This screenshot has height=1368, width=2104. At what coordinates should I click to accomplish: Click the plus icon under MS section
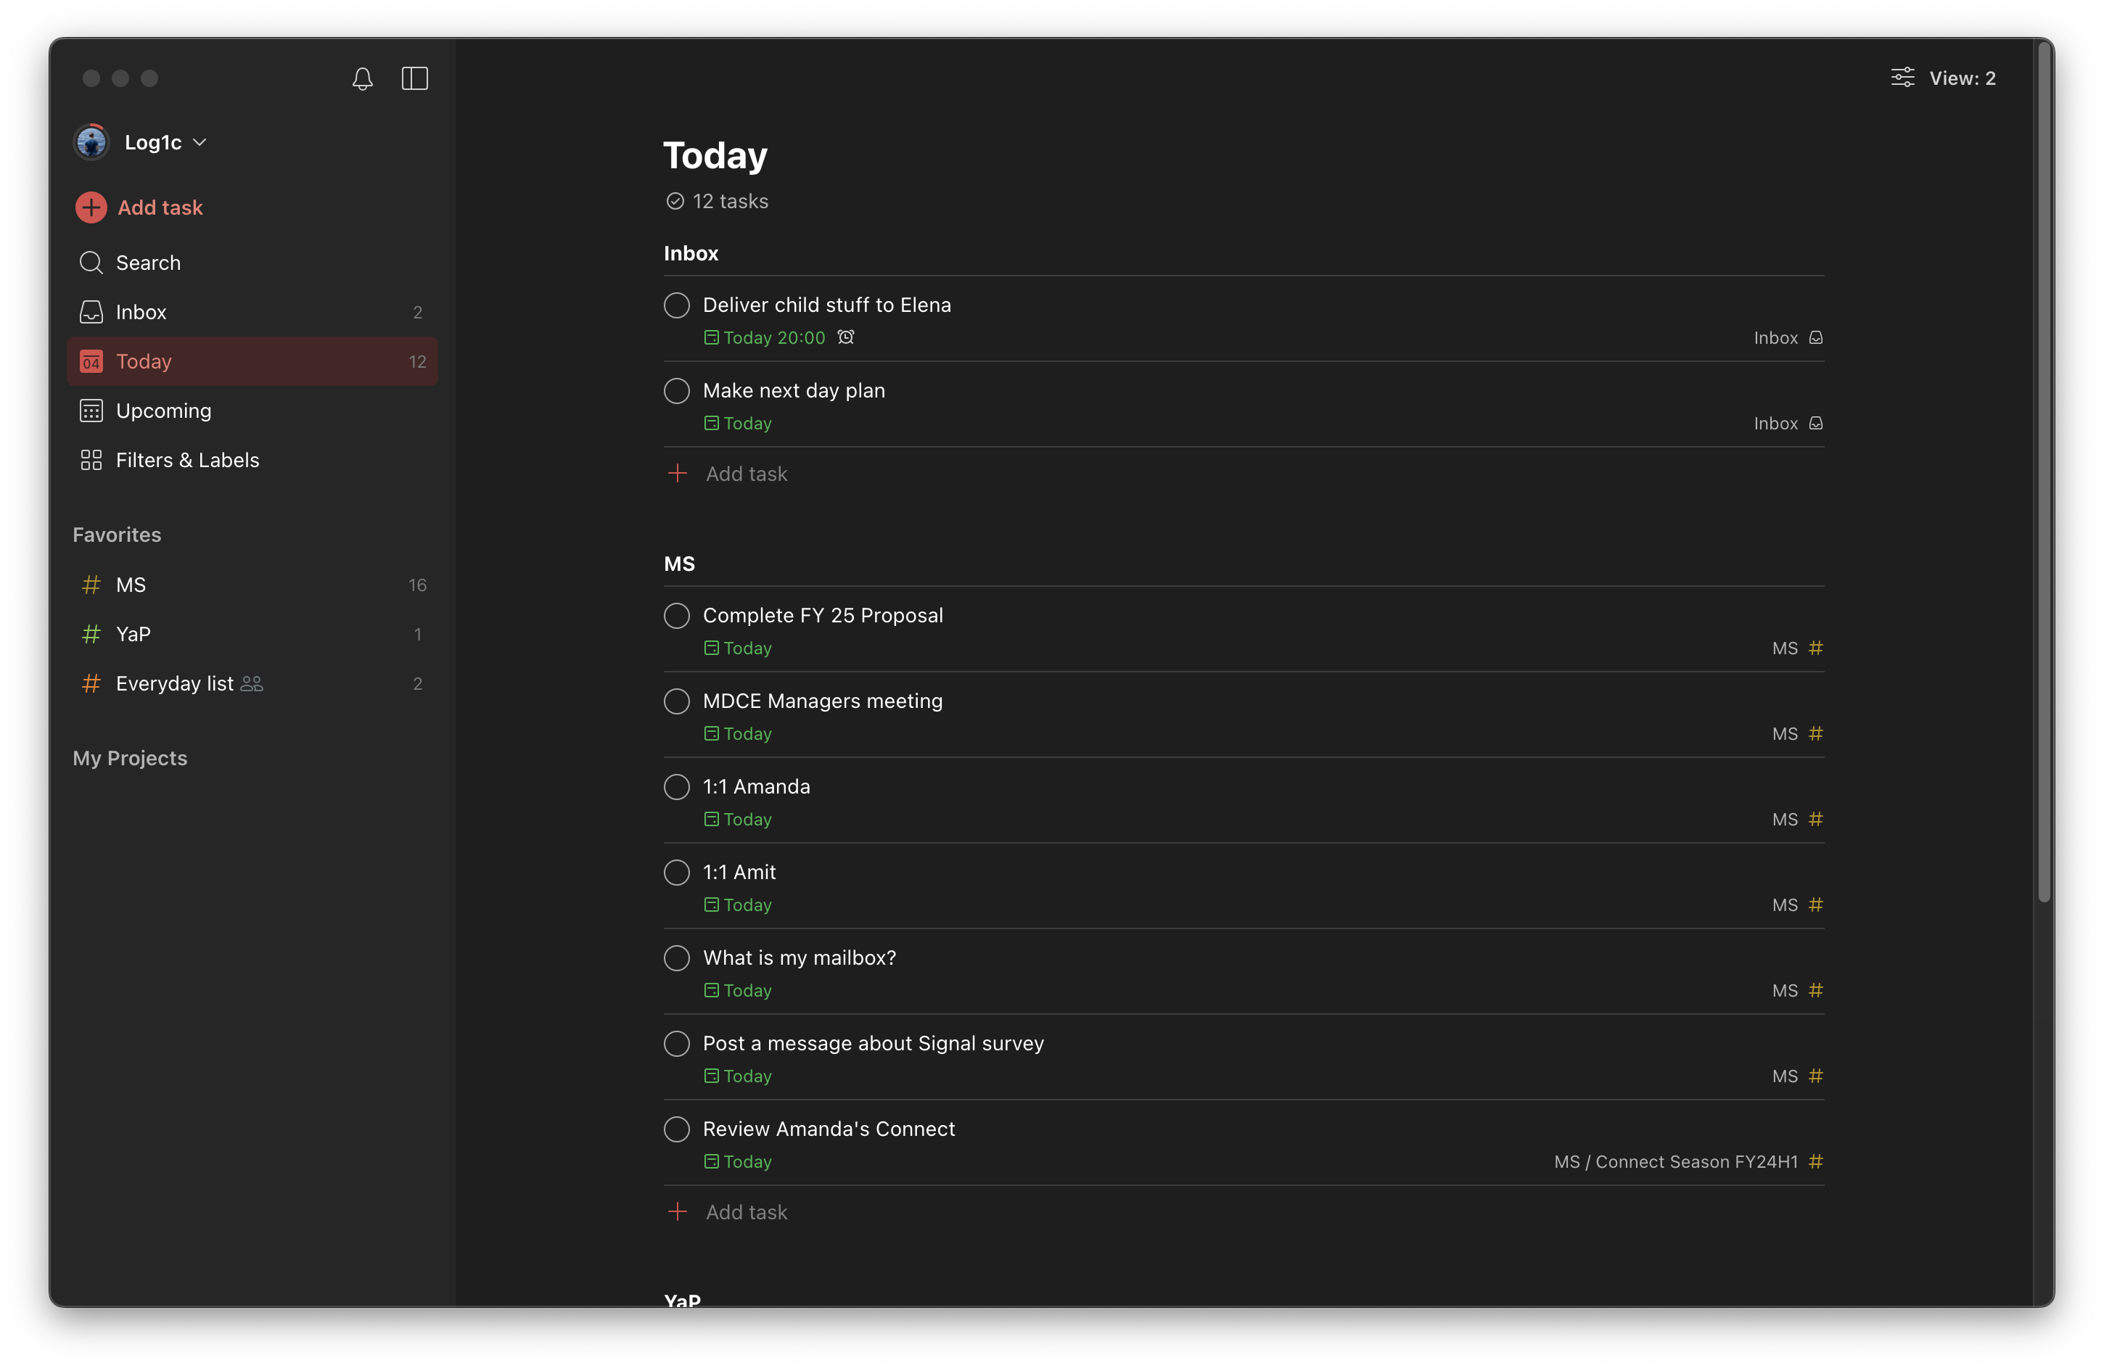[677, 1211]
